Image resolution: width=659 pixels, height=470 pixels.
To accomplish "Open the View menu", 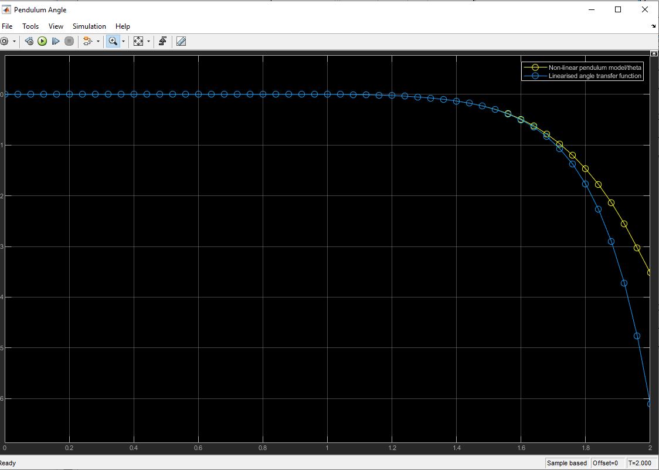I will 56,26.
